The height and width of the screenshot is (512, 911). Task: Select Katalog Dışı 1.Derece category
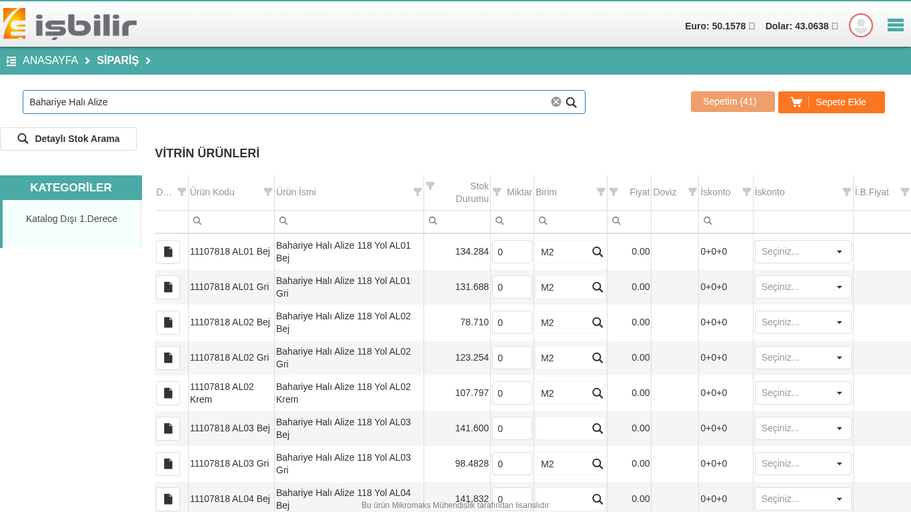pyautogui.click(x=71, y=219)
